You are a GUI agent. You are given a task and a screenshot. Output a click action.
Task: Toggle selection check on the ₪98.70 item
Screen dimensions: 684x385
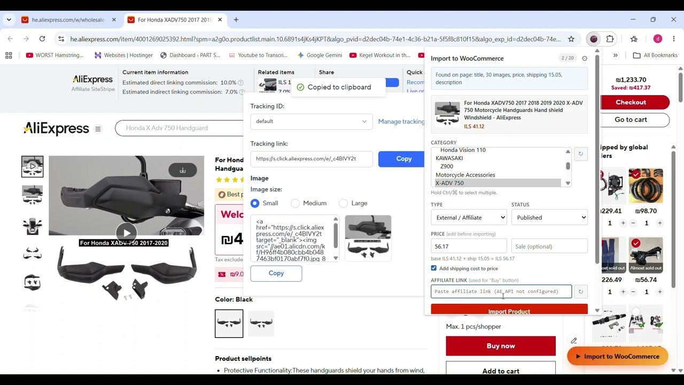(635, 175)
